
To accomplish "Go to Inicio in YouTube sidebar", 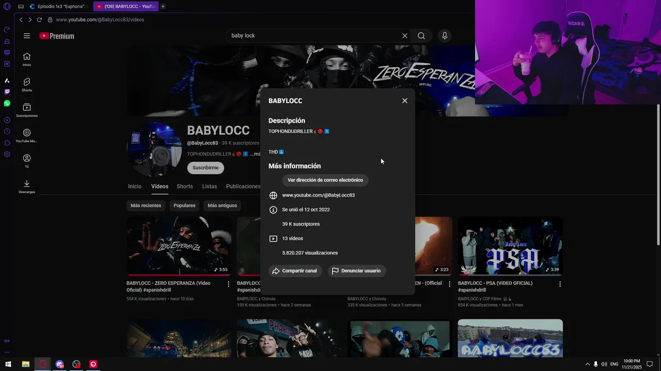I will [27, 59].
